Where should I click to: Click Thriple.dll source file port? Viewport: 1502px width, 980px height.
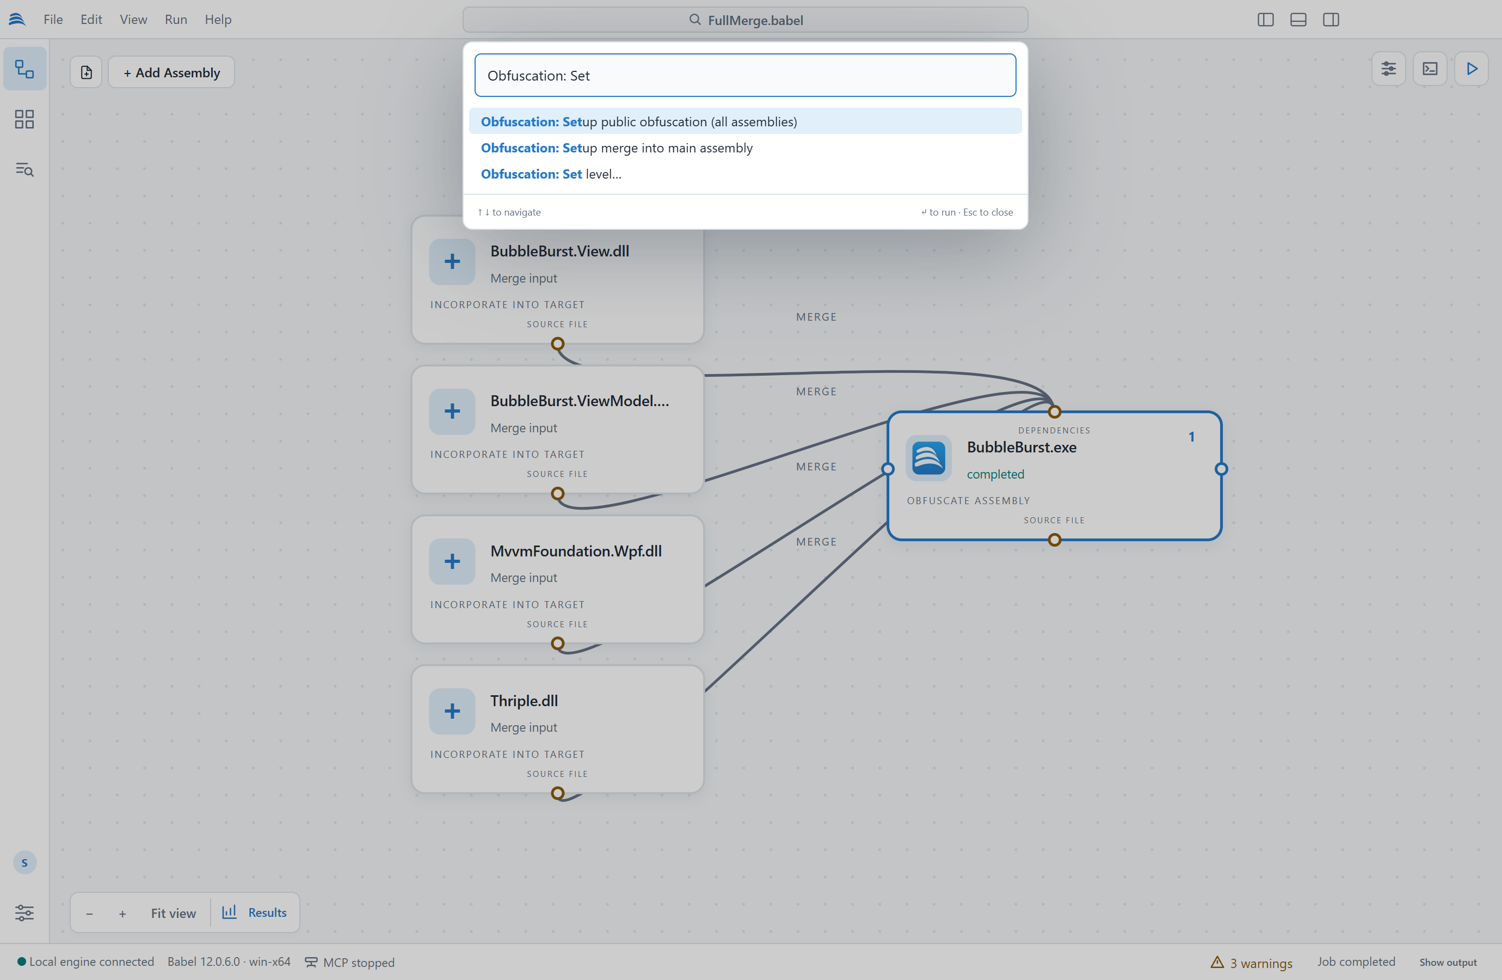pos(557,793)
